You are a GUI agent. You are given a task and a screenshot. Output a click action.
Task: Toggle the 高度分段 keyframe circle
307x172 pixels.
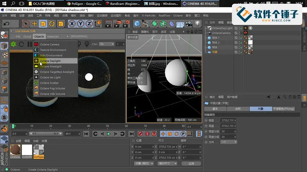[206, 137]
